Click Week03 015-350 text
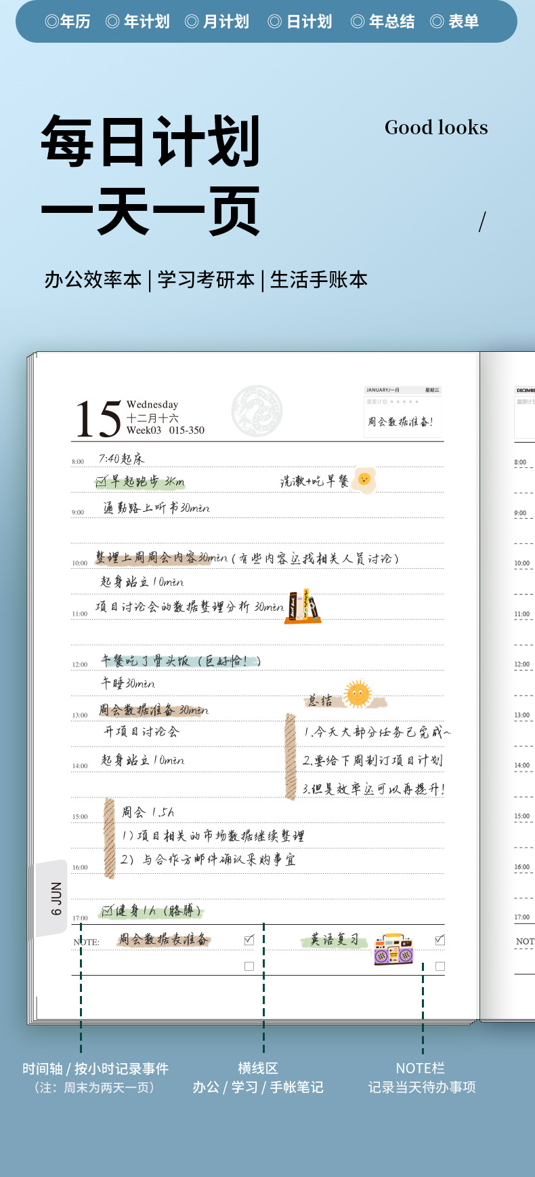Screen dimensions: 535x1177 tap(165, 431)
